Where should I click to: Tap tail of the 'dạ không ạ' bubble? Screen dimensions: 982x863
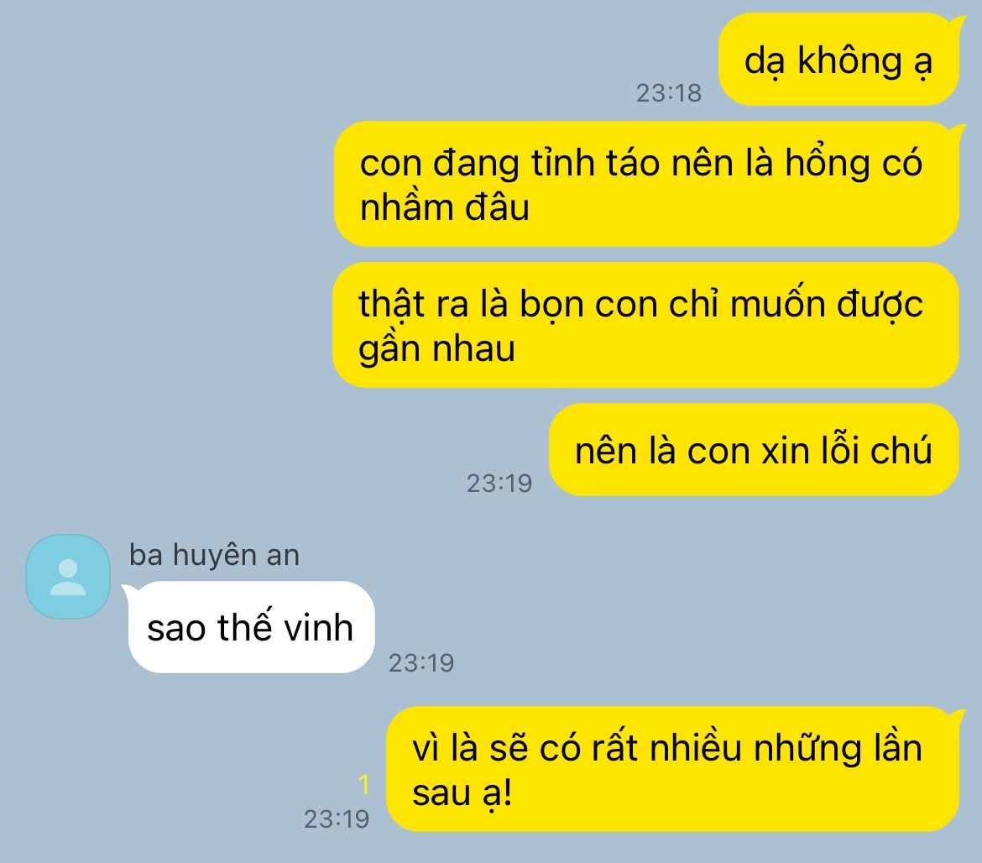coord(957,24)
